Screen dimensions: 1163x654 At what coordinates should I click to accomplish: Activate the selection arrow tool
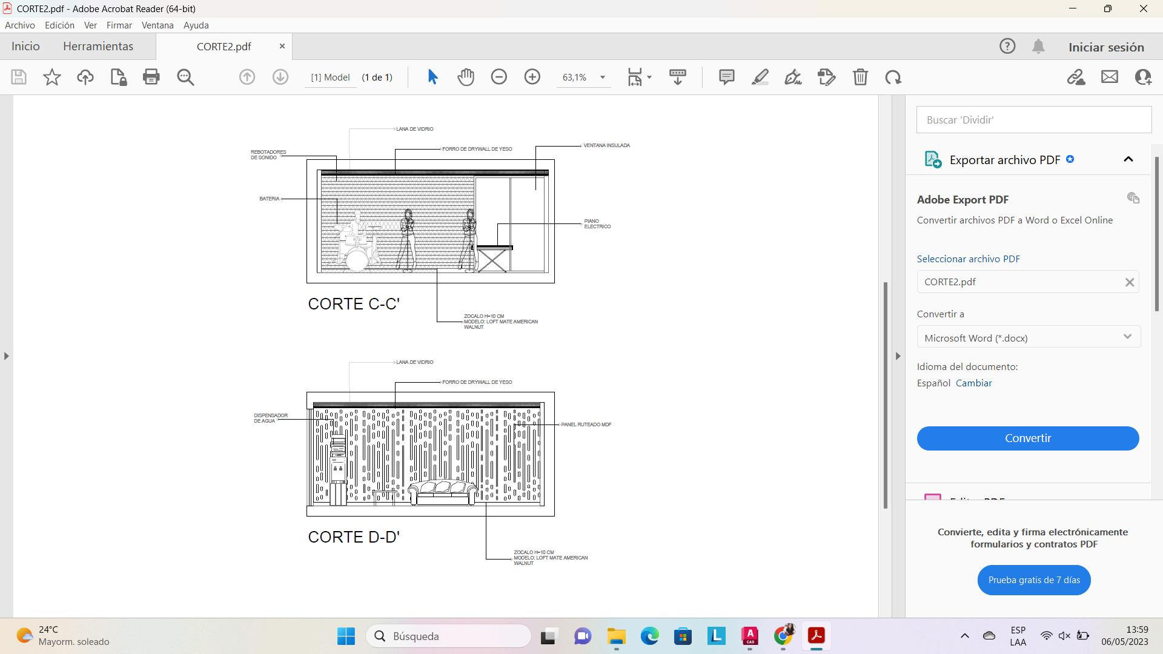(432, 77)
